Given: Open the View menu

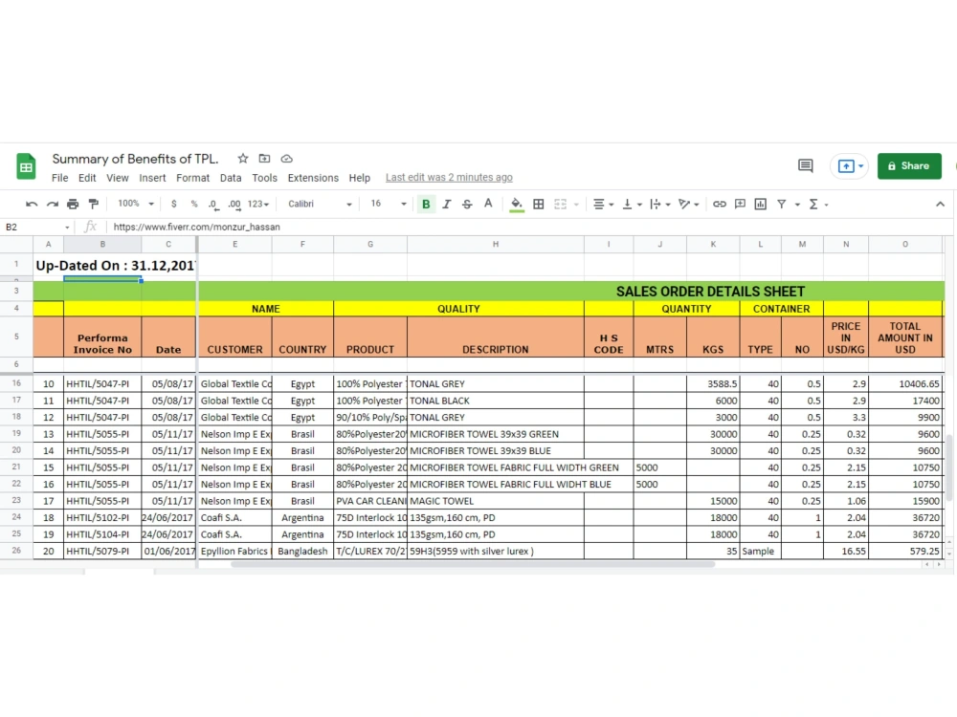Looking at the screenshot, I should click(117, 178).
